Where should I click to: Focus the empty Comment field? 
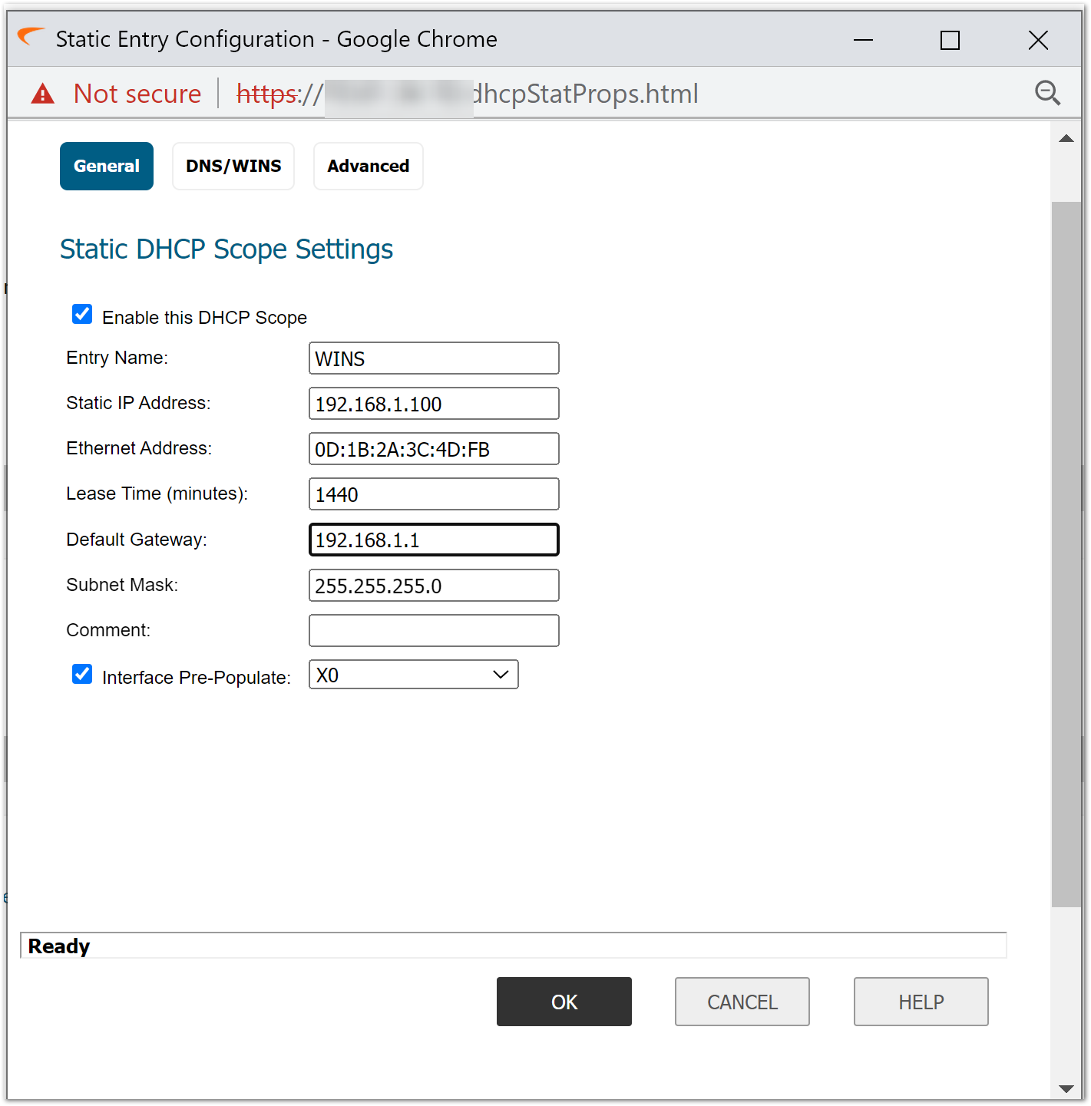click(x=434, y=630)
